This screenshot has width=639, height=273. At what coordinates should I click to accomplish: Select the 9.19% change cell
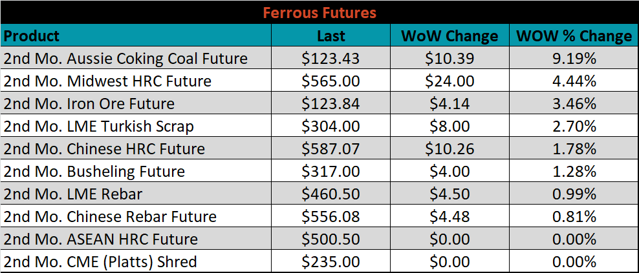pyautogui.click(x=574, y=58)
